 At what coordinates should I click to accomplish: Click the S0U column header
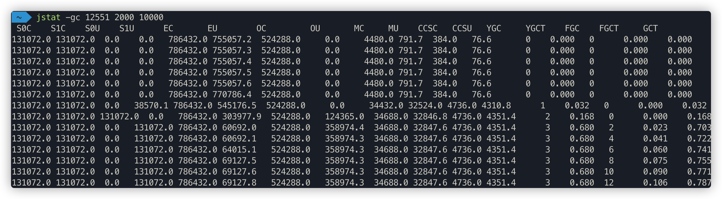[92, 28]
